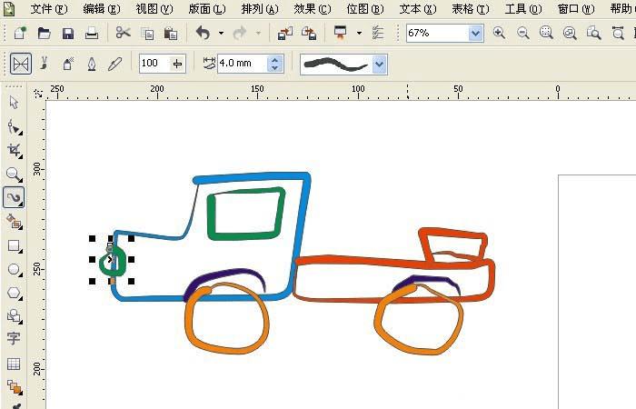Undo the last action
The height and width of the screenshot is (409, 636).
point(203,33)
